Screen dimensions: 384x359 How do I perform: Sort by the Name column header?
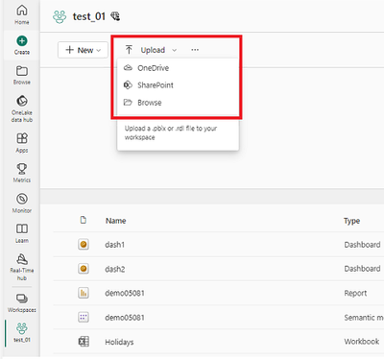116,221
